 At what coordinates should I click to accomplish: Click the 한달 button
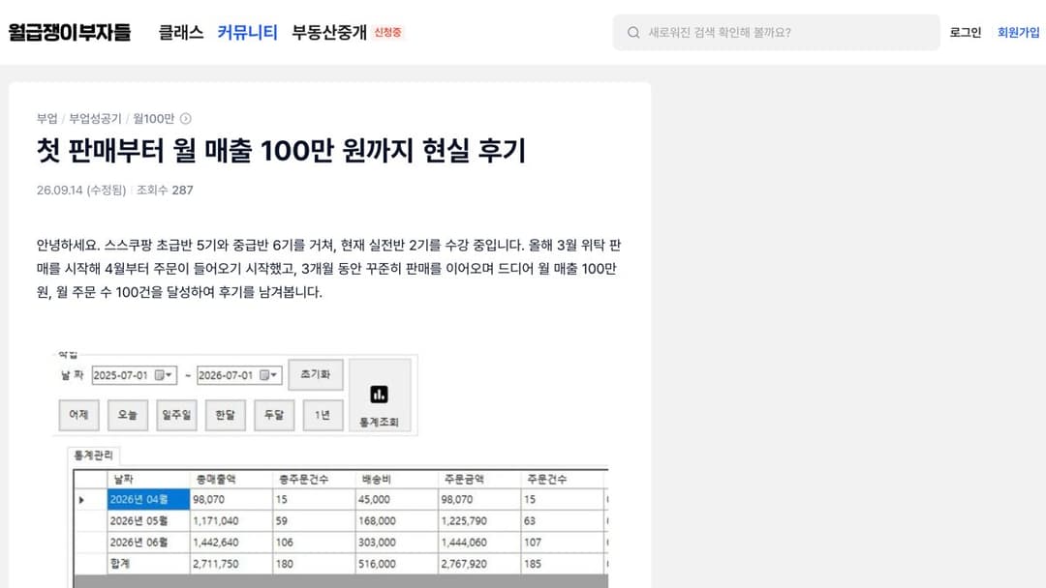tap(225, 415)
